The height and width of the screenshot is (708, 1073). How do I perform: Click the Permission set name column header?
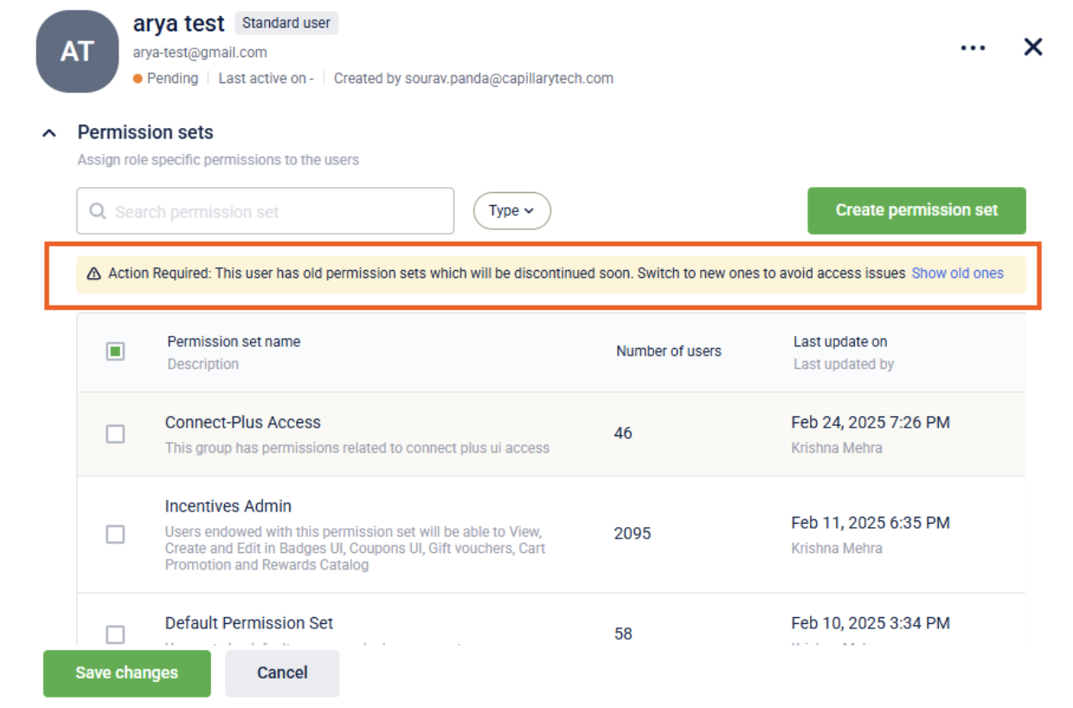pos(234,342)
